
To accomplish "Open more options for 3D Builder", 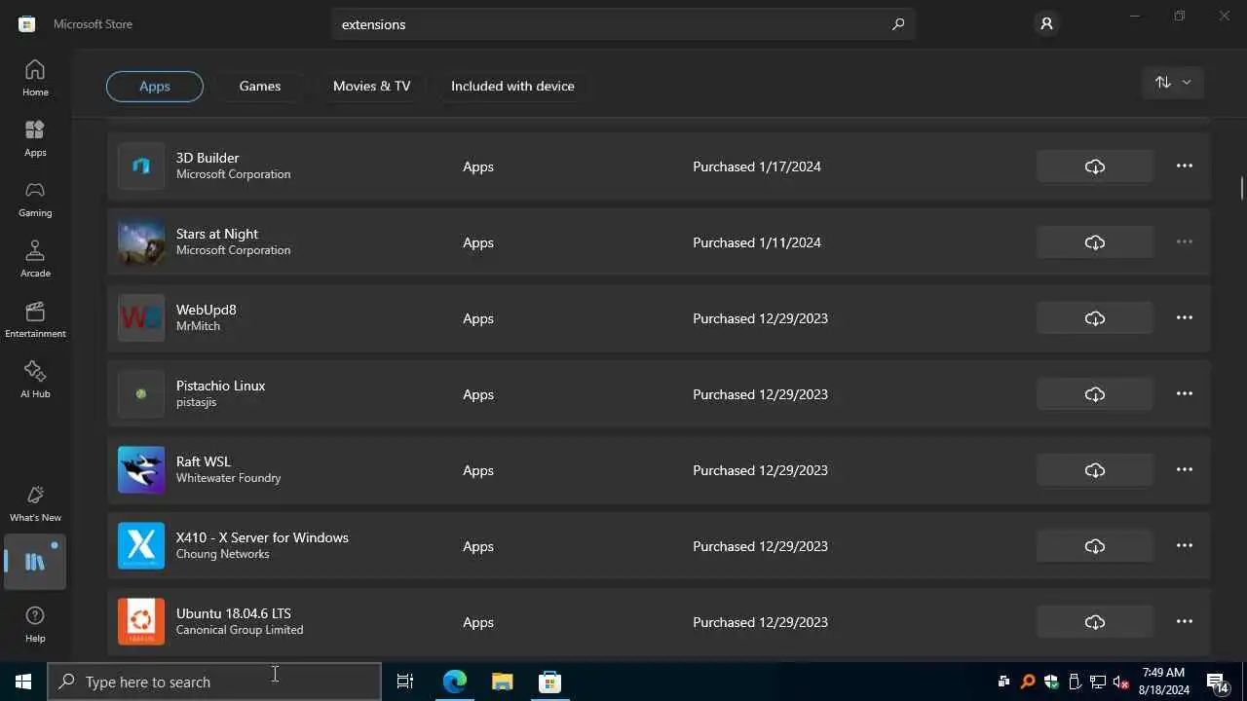I will click(1185, 166).
